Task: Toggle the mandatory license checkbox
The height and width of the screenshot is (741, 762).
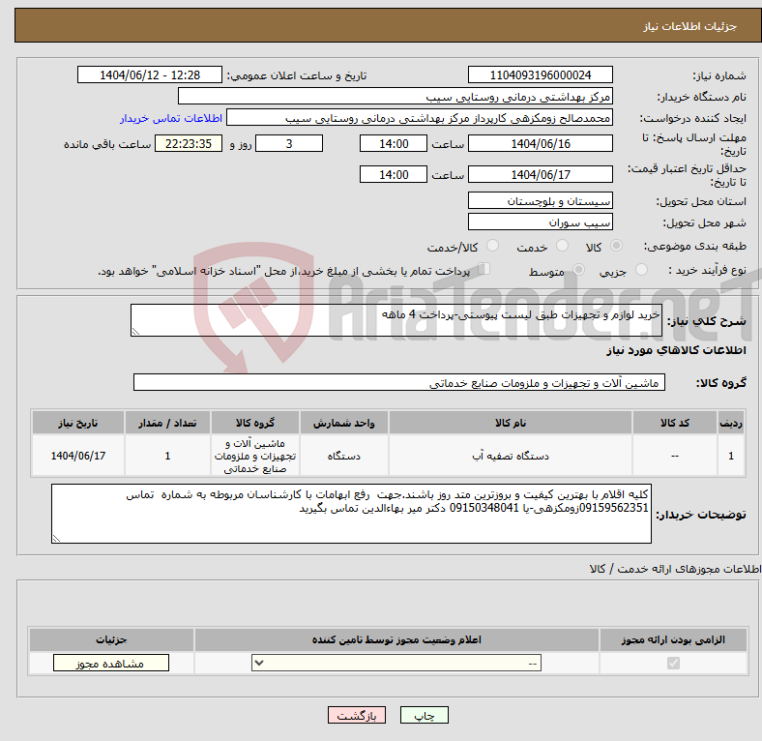Action: click(673, 664)
